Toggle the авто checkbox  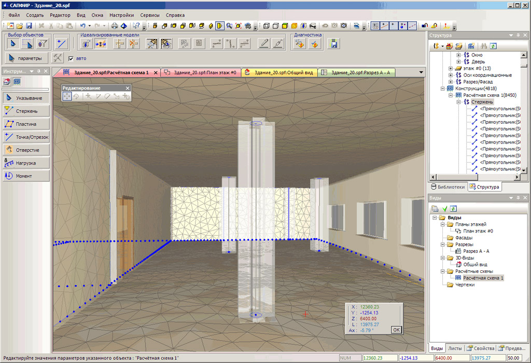pos(71,59)
